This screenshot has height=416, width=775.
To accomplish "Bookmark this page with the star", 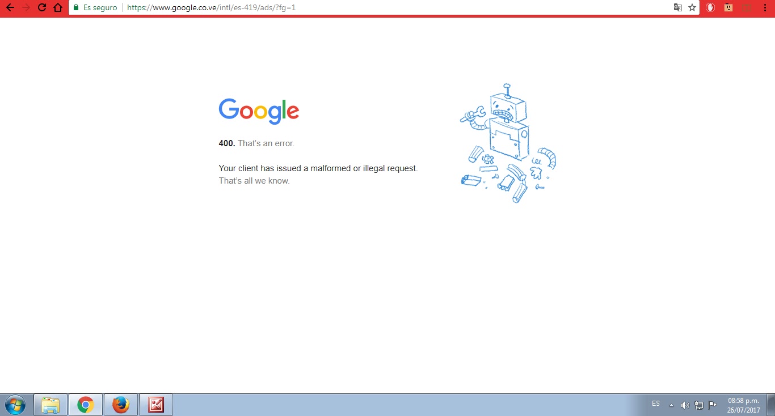I will point(692,8).
